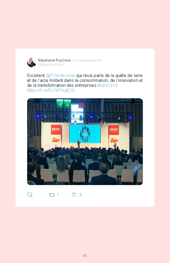Click the page number 83
The image size is (170, 263).
pyautogui.click(x=85, y=255)
